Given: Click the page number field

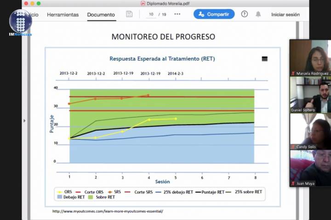Looking at the screenshot, I should (151, 14).
